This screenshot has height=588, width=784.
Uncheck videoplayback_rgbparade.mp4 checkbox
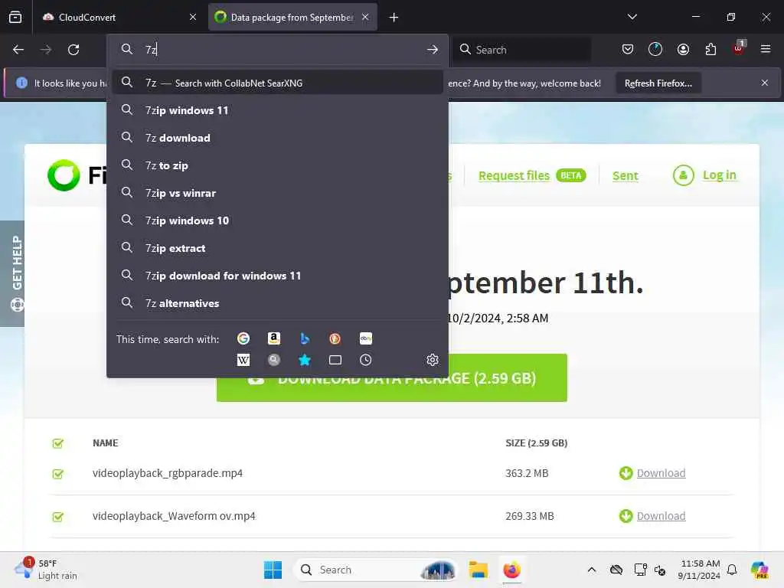click(58, 473)
